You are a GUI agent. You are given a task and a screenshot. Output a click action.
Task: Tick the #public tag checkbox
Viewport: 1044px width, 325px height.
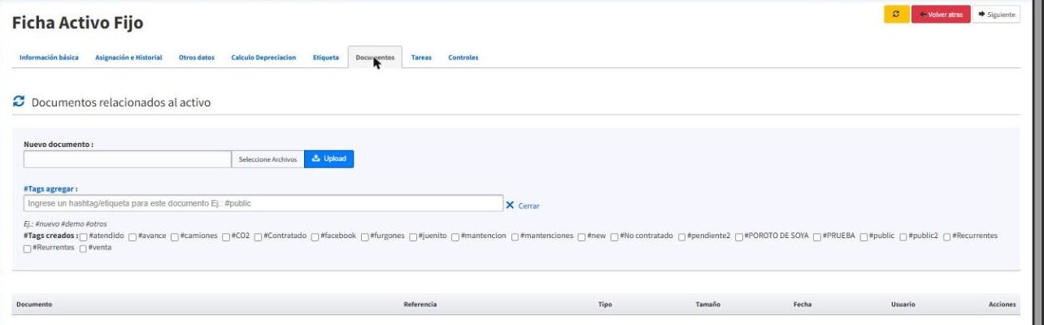point(864,236)
